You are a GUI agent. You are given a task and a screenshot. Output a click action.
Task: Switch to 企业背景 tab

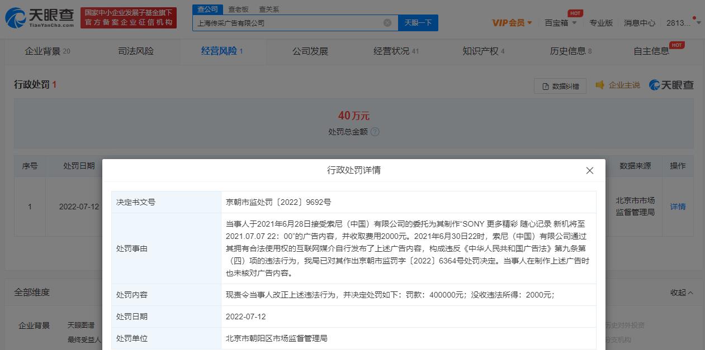(x=48, y=51)
